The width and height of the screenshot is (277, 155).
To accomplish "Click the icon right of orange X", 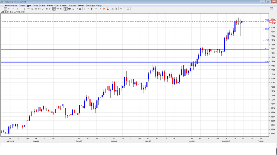I will click(108, 9).
